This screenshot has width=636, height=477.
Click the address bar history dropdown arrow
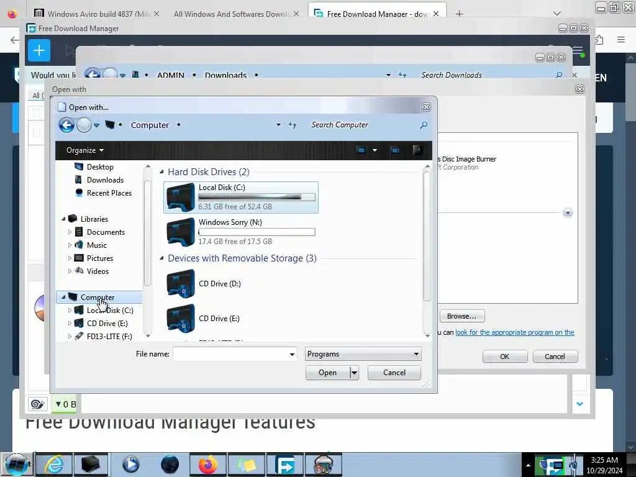pyautogui.click(x=278, y=125)
